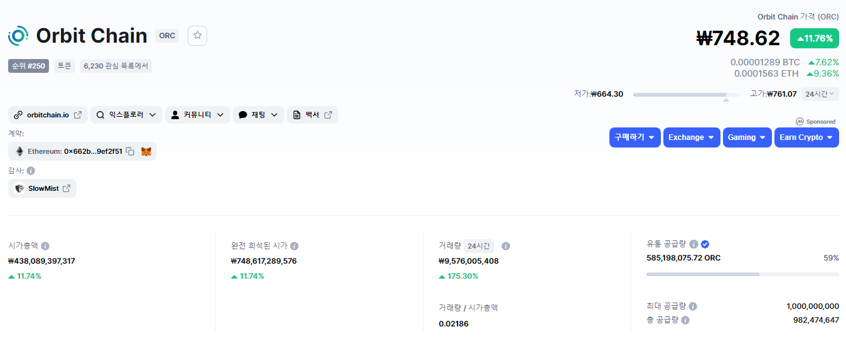846x344 pixels.
Task: Click the 585,198,075.72 ORC supply value
Action: point(683,258)
